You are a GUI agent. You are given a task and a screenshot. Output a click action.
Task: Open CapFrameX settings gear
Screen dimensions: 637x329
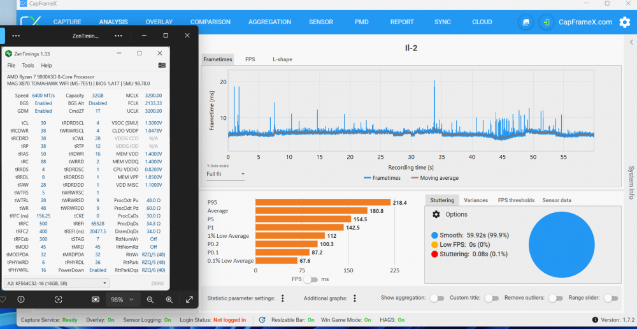coord(624,22)
